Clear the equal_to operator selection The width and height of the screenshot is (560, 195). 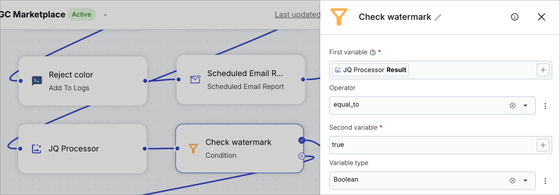tap(512, 105)
